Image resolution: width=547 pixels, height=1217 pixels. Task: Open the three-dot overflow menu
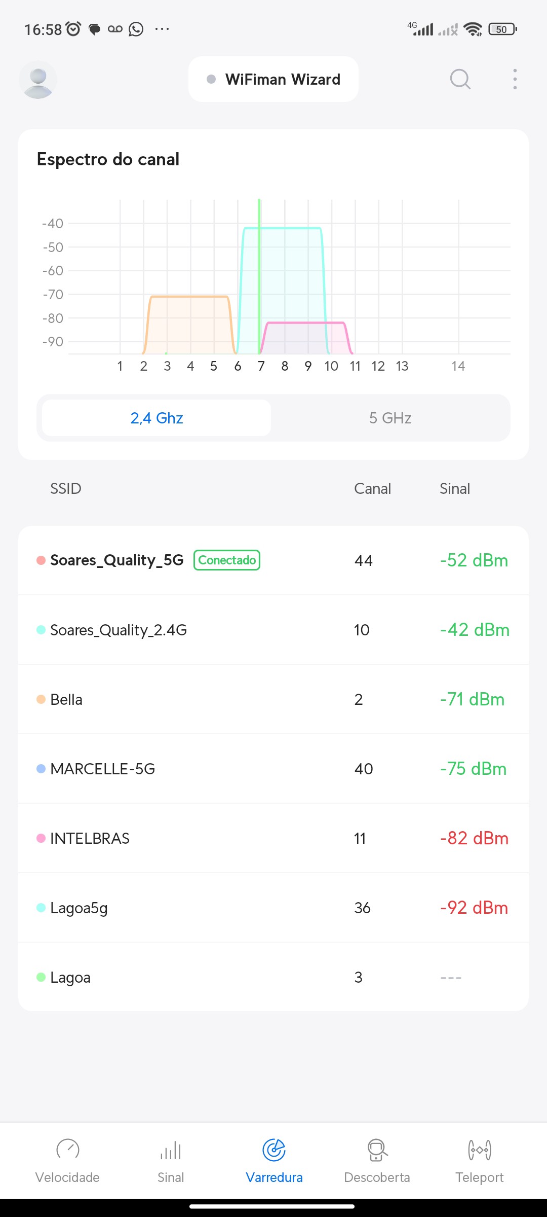tap(515, 80)
